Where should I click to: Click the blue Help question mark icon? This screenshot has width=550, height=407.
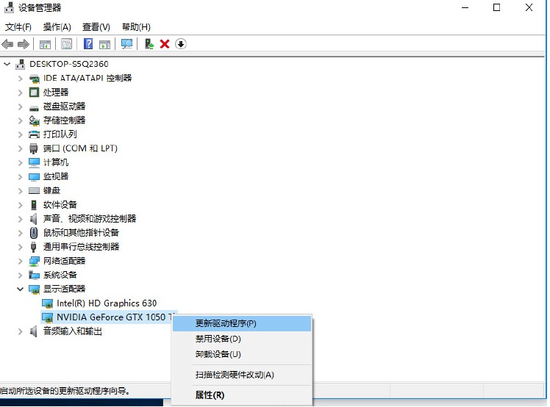tap(88, 44)
